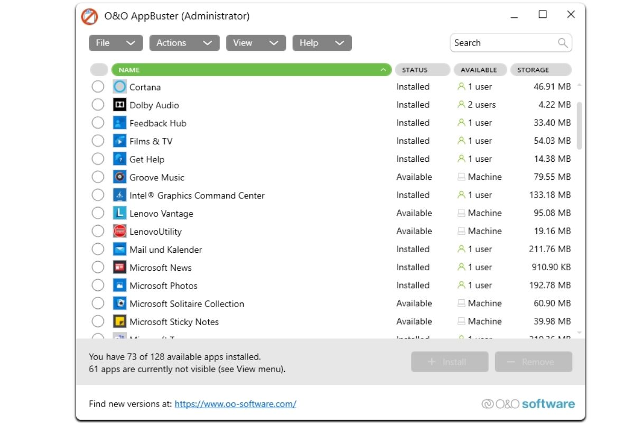
Task: Open the File dropdown menu
Action: (x=116, y=43)
